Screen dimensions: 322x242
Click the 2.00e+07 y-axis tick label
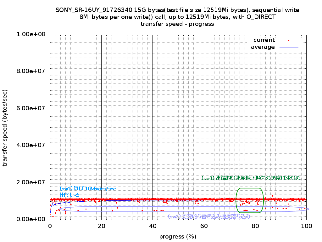(31, 182)
